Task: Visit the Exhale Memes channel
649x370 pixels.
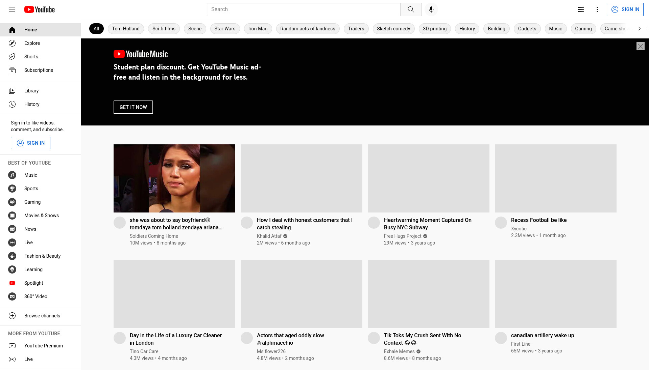Action: (399, 351)
